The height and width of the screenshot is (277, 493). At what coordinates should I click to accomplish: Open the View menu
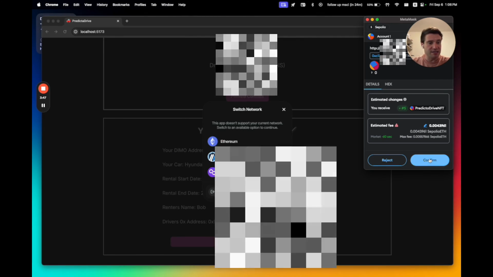click(x=88, y=5)
